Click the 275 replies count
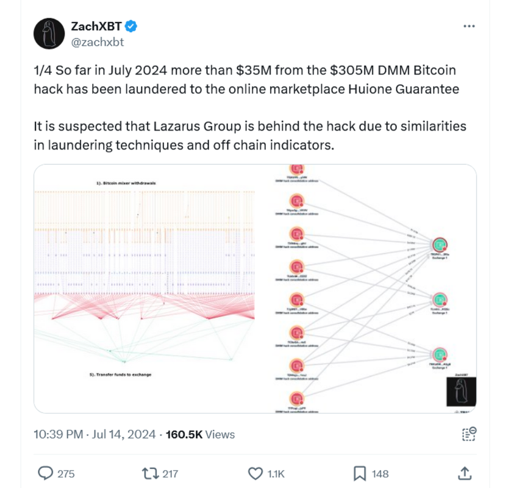The image size is (508, 488). [x=66, y=474]
